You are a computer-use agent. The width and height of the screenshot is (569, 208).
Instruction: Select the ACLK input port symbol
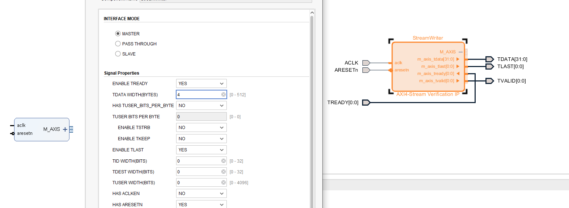pos(366,63)
